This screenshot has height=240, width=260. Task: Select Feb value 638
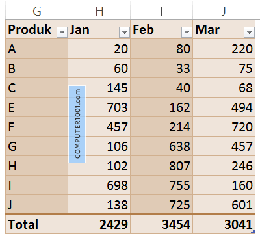point(162,146)
